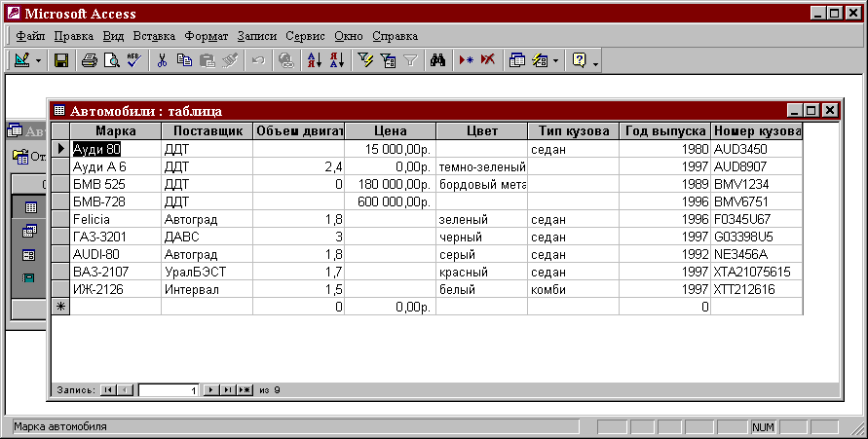Click the table window control-menu icon
The width and height of the screenshot is (868, 439).
tap(59, 111)
